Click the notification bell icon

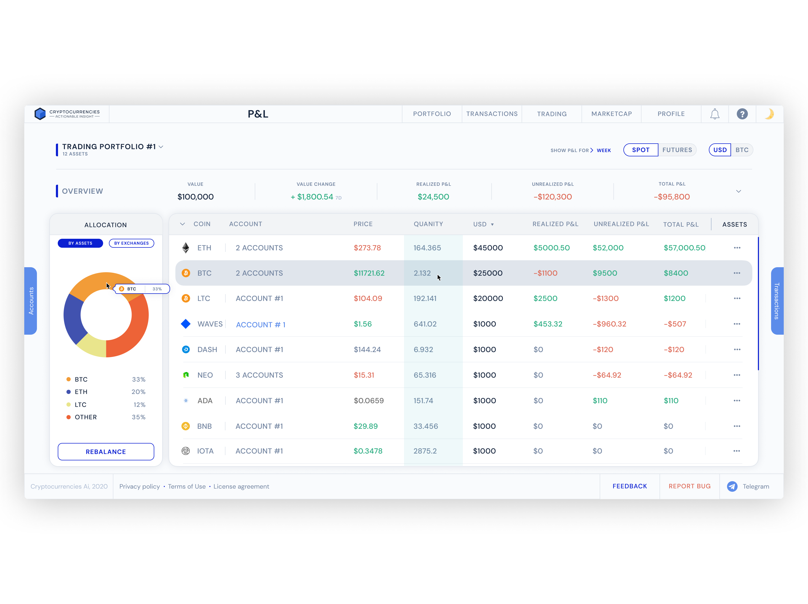click(x=714, y=114)
